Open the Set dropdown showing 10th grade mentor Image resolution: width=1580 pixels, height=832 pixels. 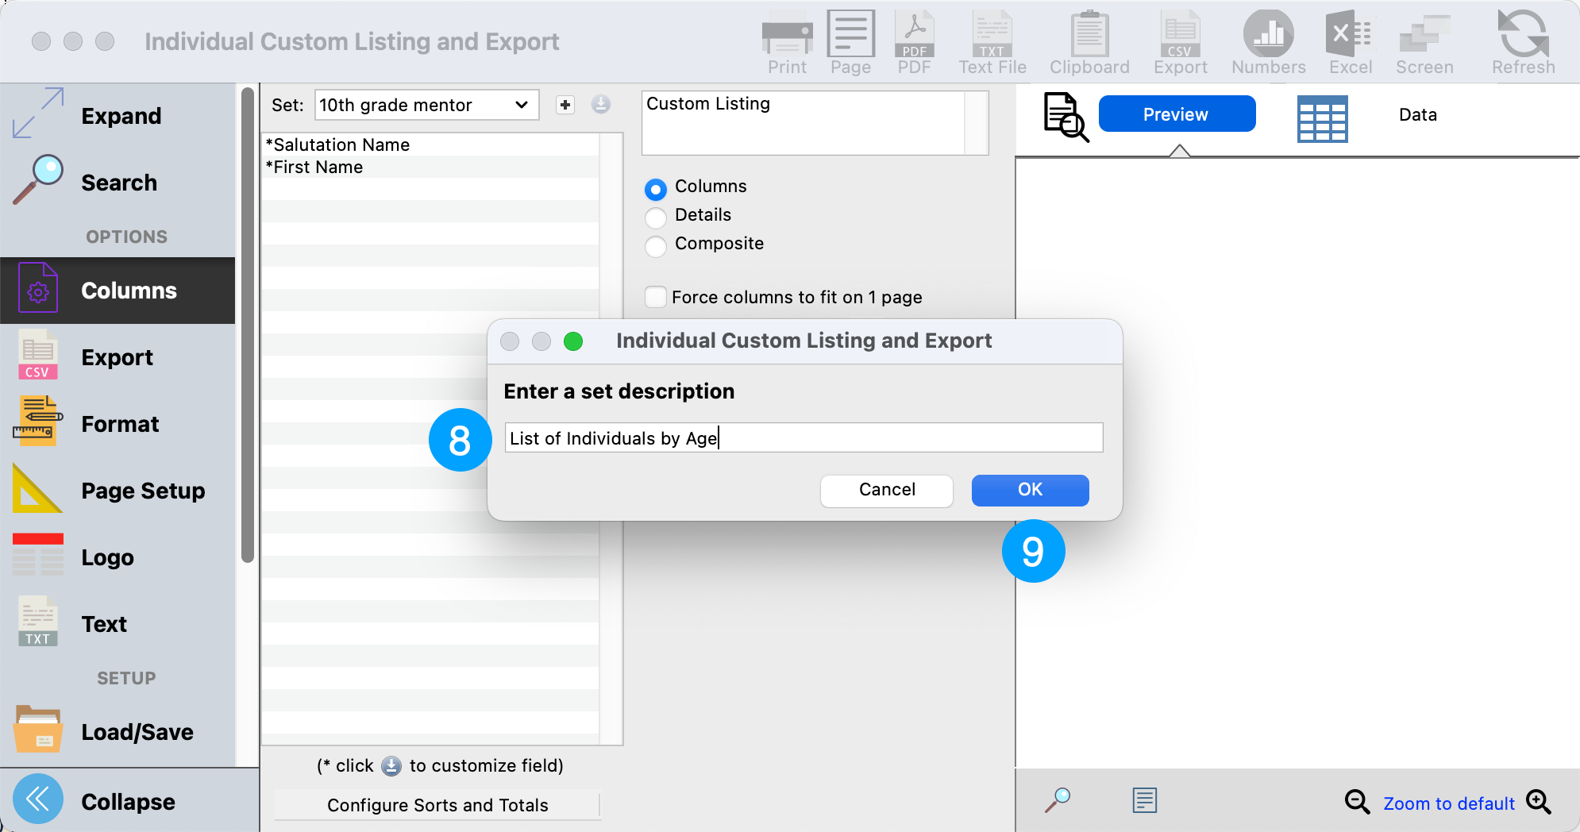(426, 105)
